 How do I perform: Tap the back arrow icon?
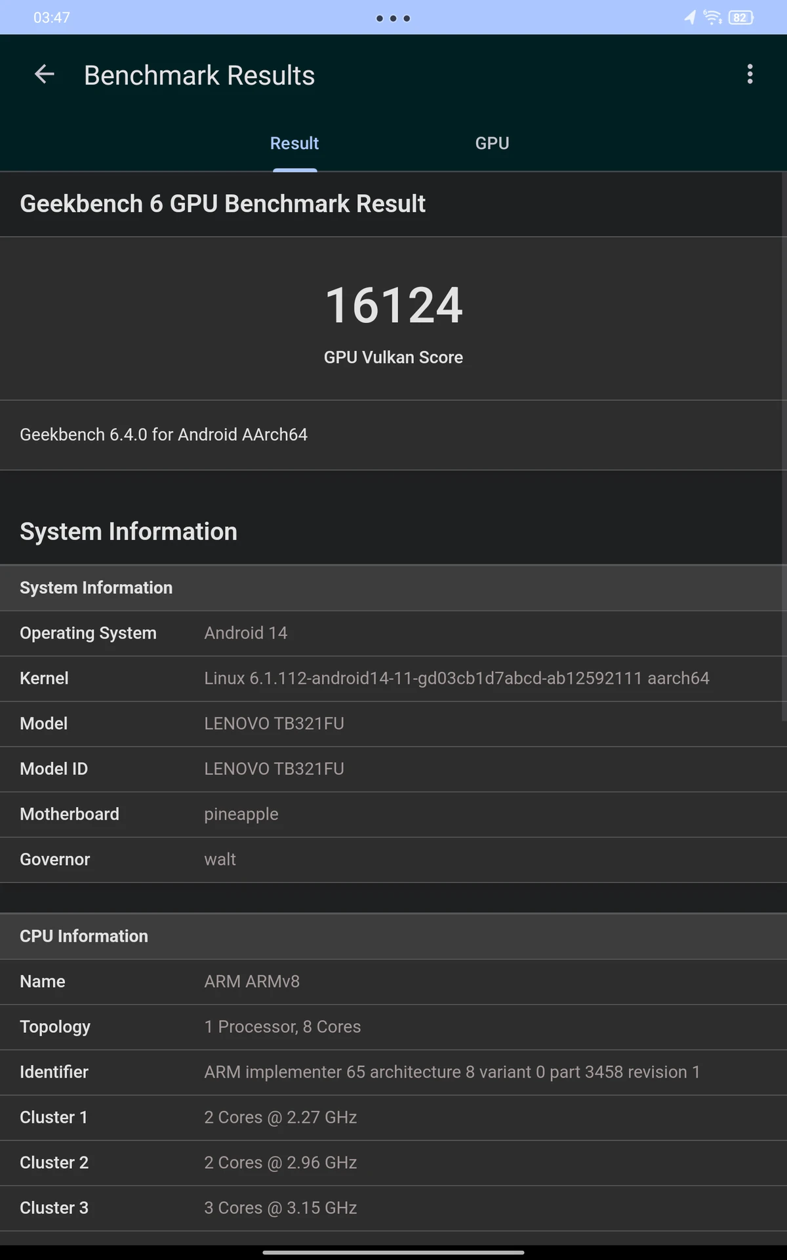point(44,74)
